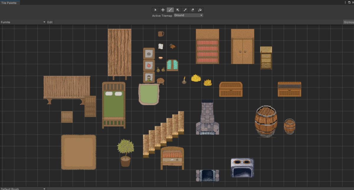The width and height of the screenshot is (354, 190).
Task: Open the Fumite palette selector dropdown
Action: pos(23,22)
